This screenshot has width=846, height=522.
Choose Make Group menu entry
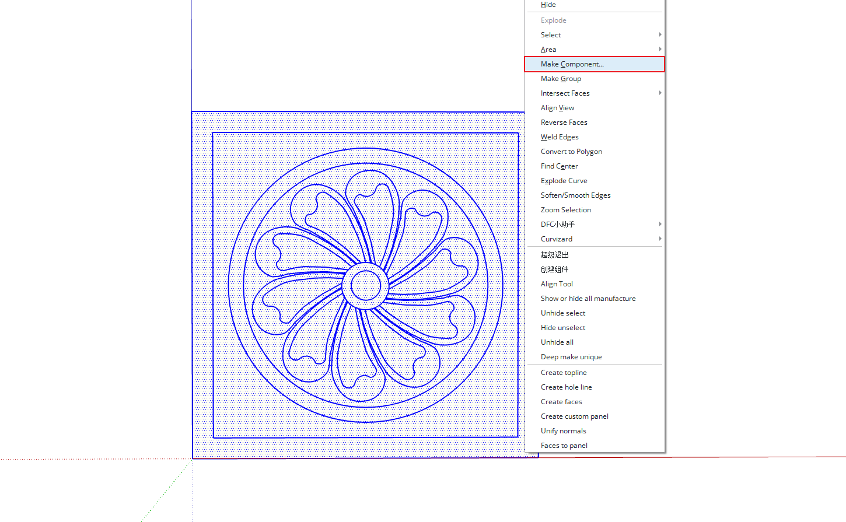[561, 79]
